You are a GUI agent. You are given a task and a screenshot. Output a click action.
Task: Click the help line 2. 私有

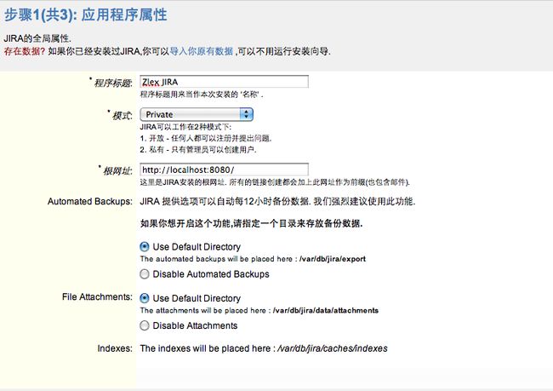pyautogui.click(x=198, y=150)
